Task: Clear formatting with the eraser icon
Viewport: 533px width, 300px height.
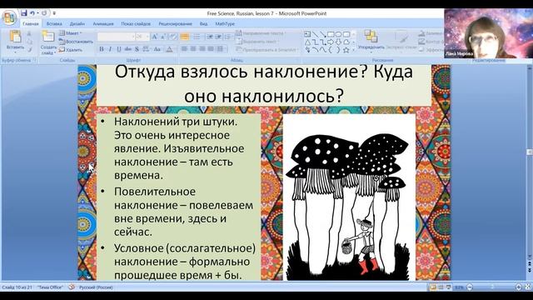Action: coord(173,37)
